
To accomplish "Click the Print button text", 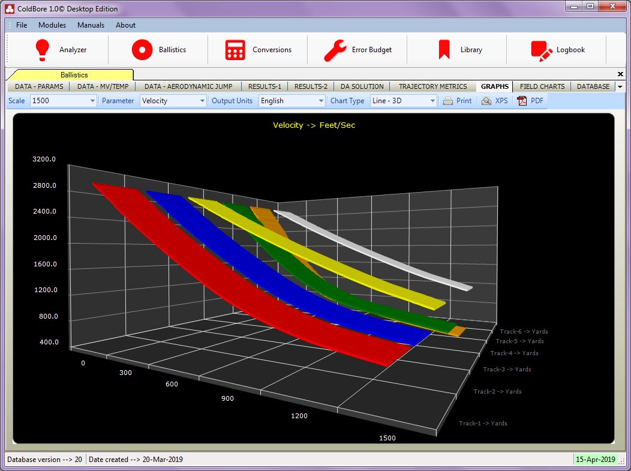I will click(x=464, y=101).
